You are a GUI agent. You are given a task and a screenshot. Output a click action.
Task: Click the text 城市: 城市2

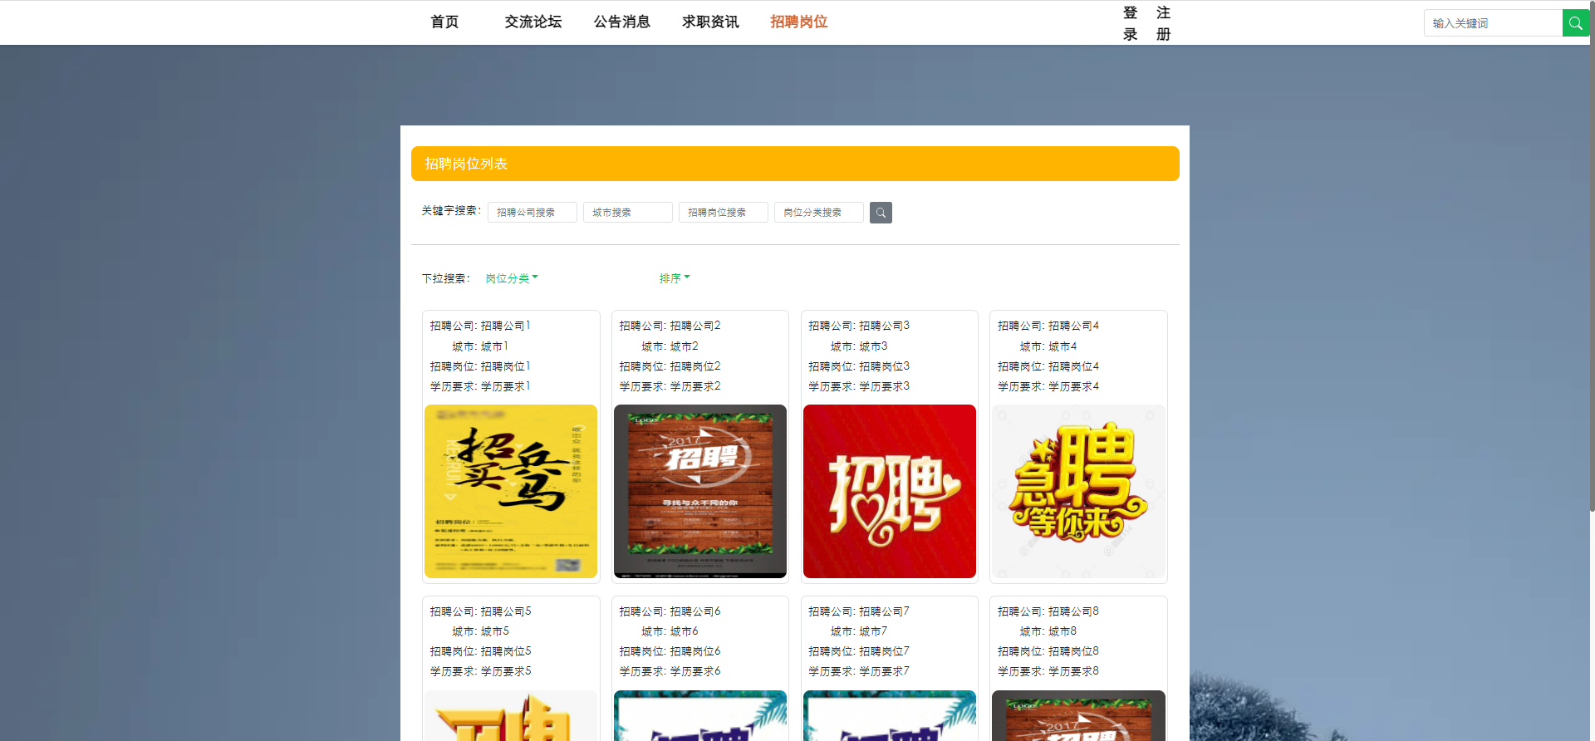pyautogui.click(x=670, y=346)
